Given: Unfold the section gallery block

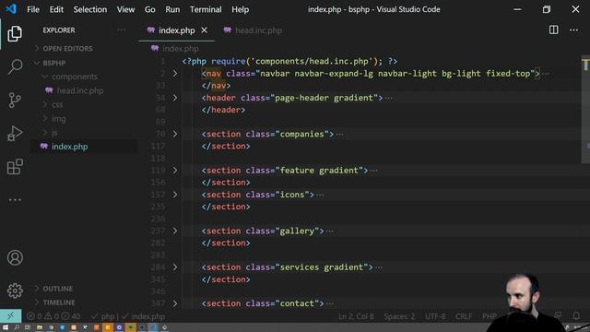Looking at the screenshot, I should (x=175, y=231).
